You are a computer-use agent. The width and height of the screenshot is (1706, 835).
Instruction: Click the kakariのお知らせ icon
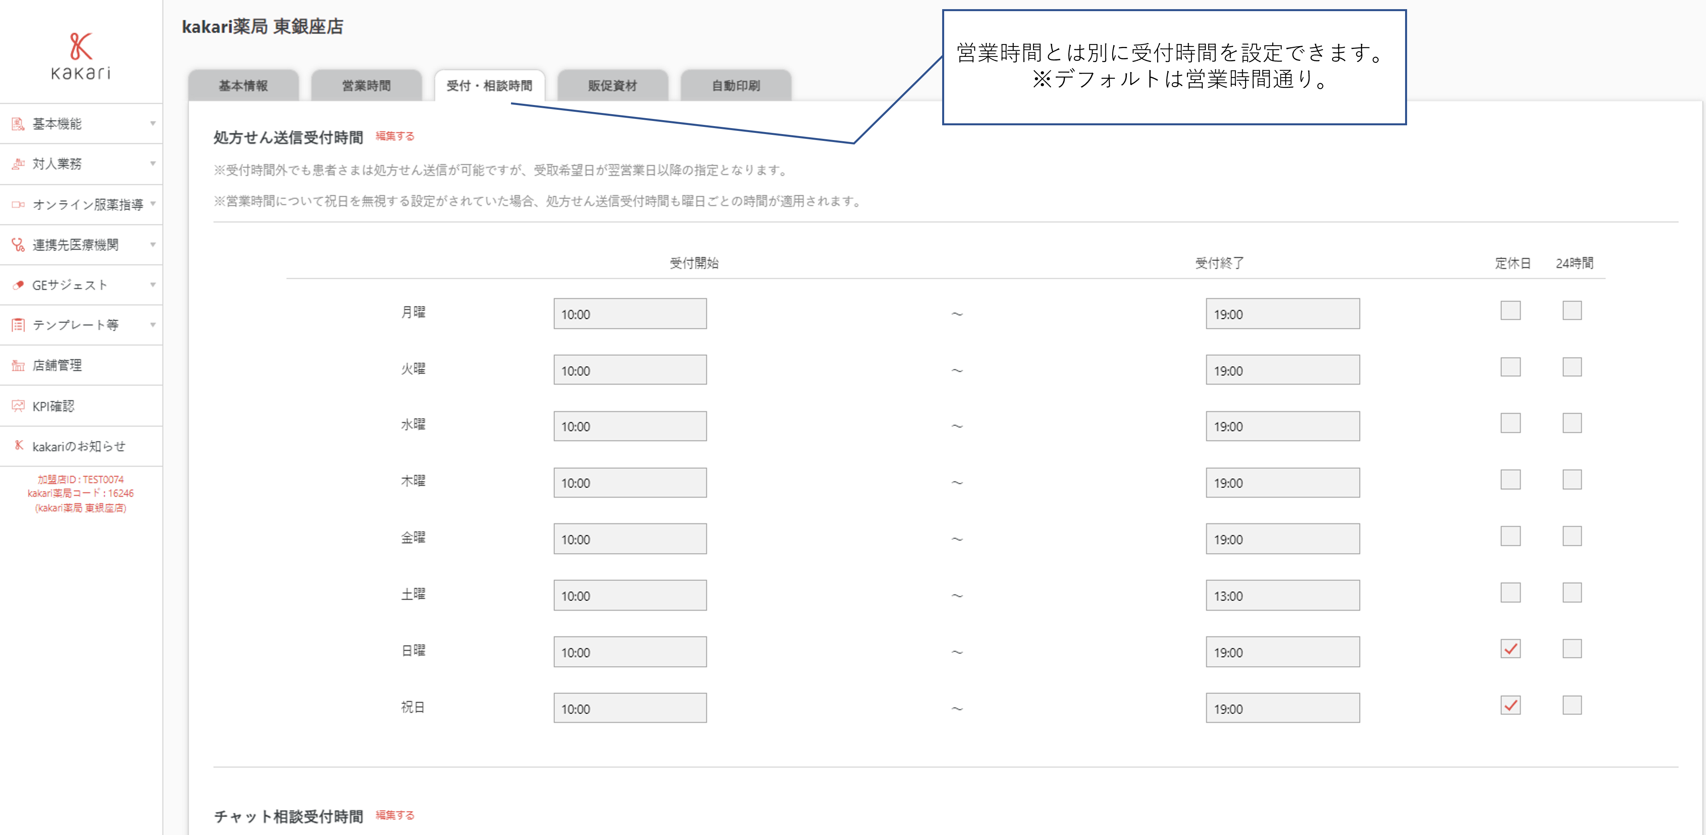click(19, 446)
